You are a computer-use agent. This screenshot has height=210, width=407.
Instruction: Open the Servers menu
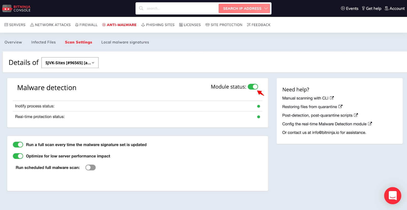click(x=15, y=25)
